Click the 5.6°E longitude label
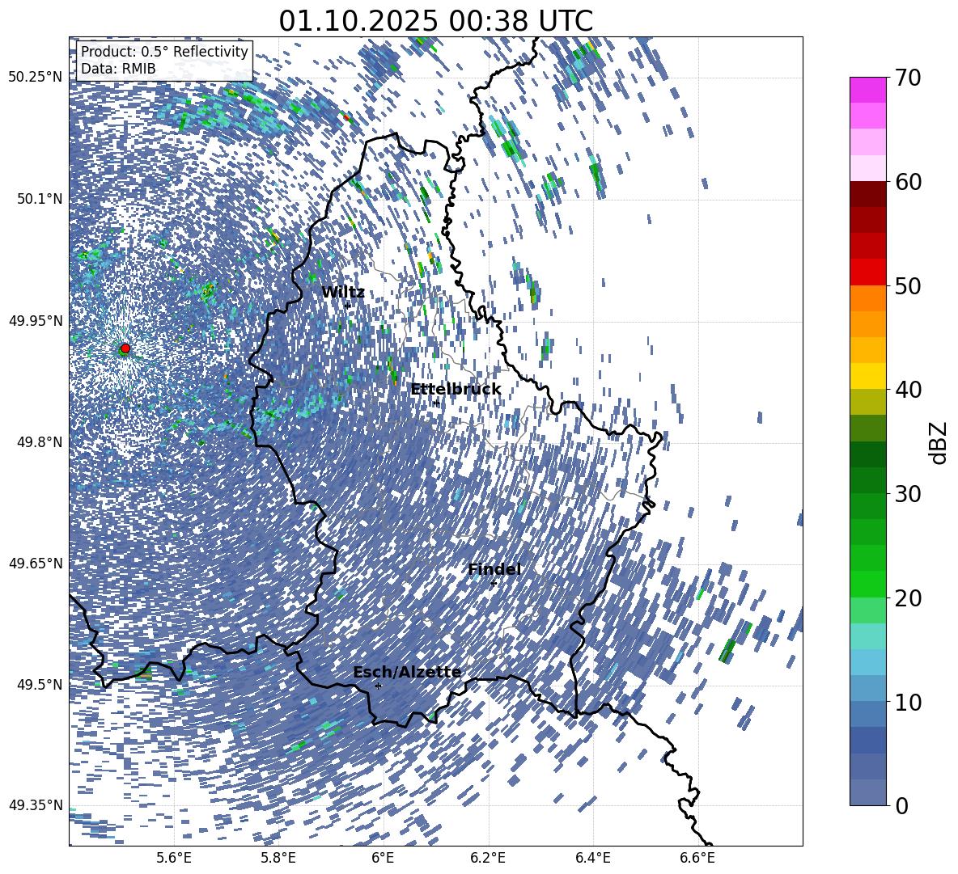 click(174, 858)
